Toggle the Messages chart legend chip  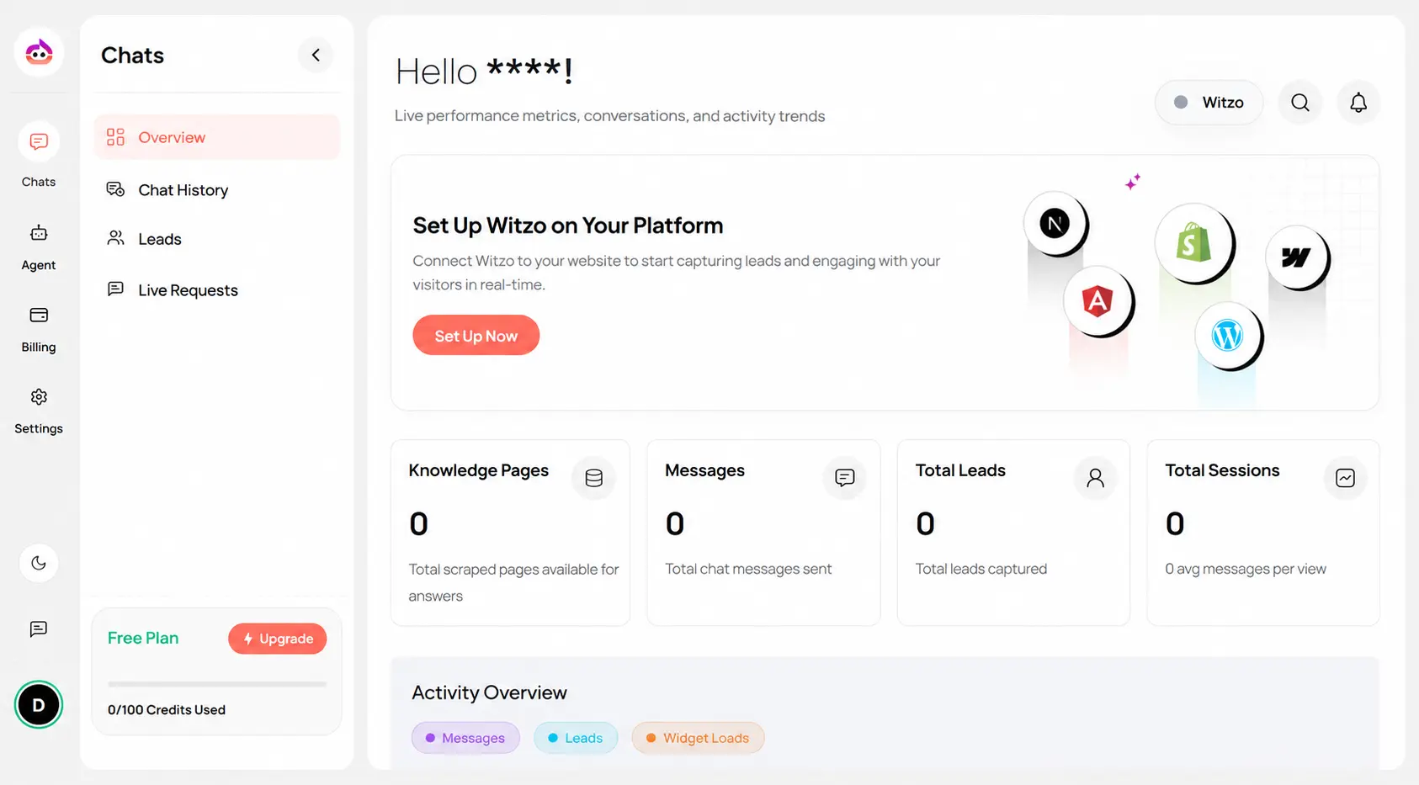465,738
